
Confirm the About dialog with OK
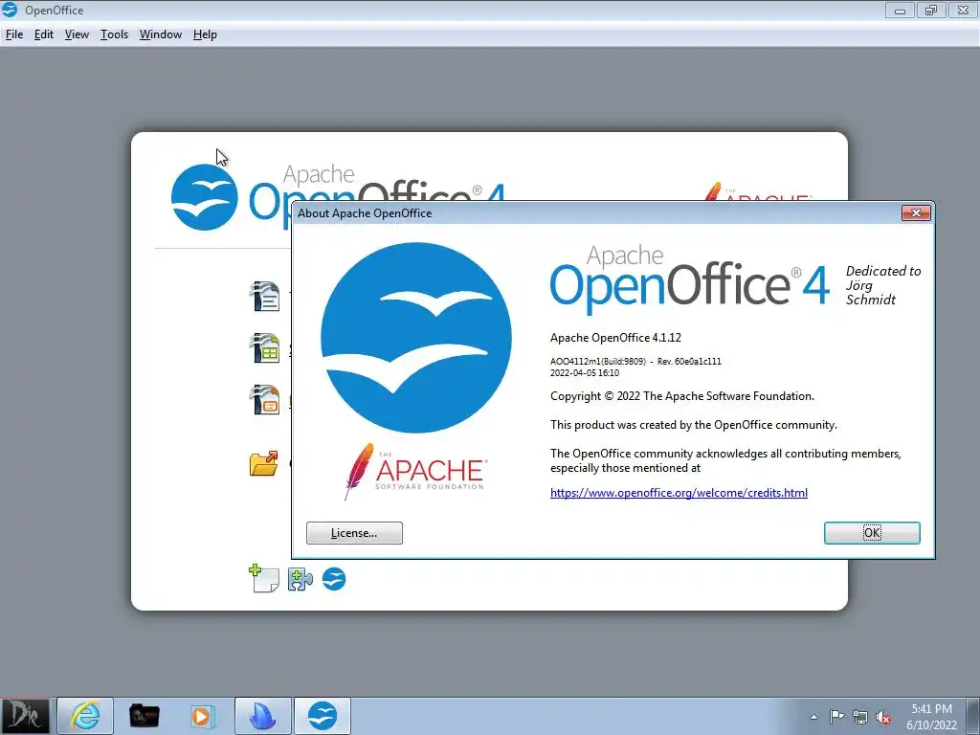click(872, 533)
